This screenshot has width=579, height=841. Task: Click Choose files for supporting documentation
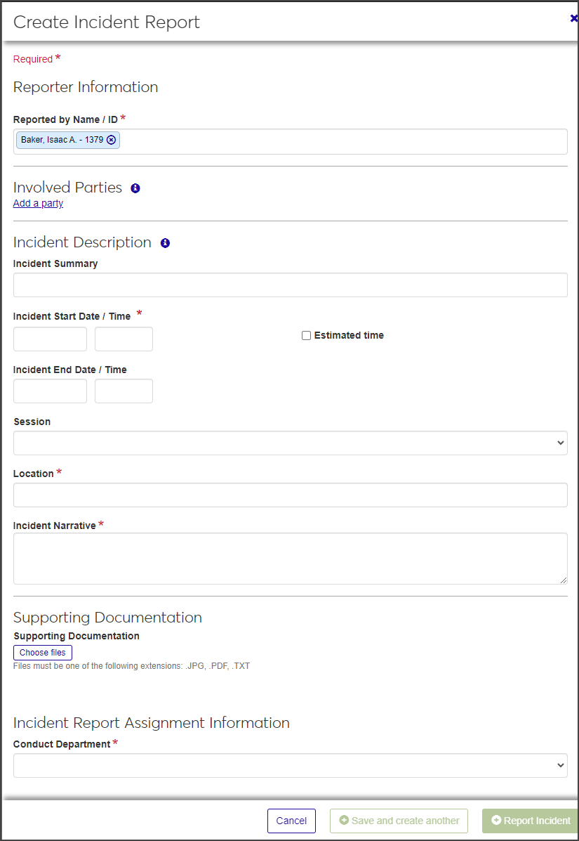coord(43,653)
